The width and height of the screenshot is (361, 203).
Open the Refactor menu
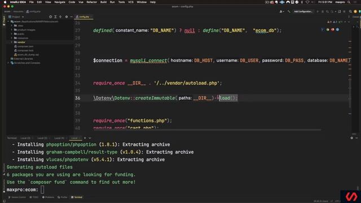tap(91, 2)
